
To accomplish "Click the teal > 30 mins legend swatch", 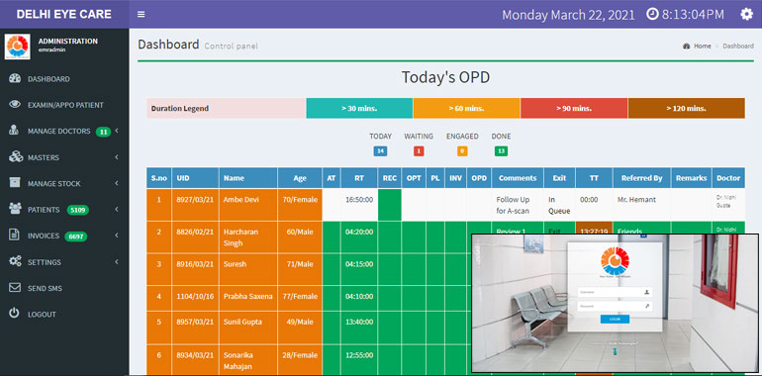I will click(x=359, y=108).
